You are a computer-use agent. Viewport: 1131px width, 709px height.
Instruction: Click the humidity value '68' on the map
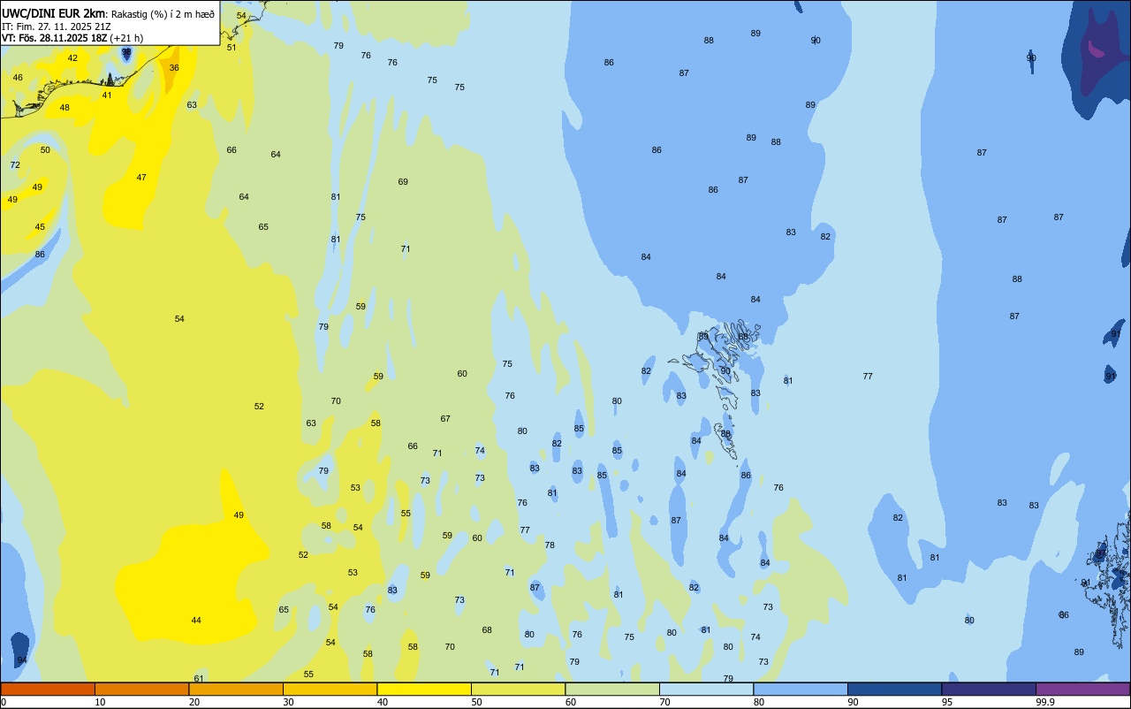[x=487, y=630]
